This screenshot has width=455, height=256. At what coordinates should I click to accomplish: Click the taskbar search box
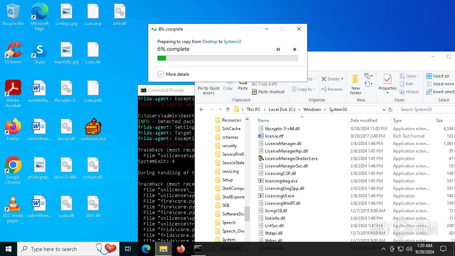coord(68,249)
